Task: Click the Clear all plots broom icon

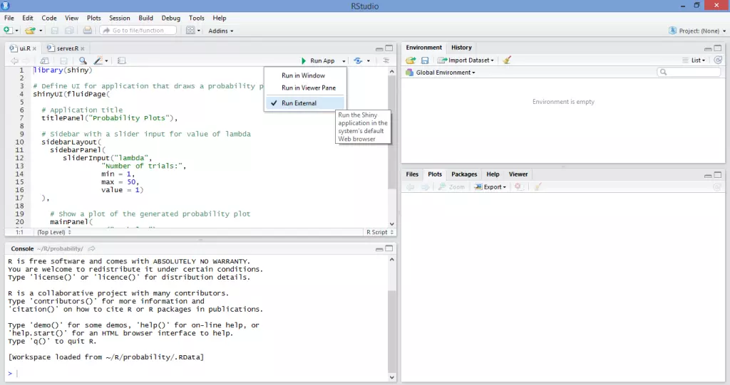Action: pos(538,187)
